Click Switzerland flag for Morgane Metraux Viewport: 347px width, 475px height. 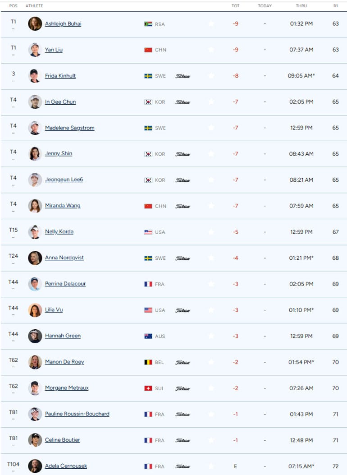pos(148,388)
